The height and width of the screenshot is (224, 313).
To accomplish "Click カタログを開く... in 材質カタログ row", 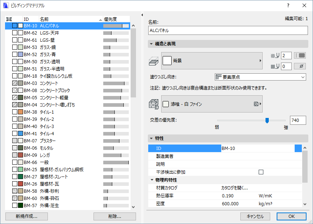I will (234, 188).
